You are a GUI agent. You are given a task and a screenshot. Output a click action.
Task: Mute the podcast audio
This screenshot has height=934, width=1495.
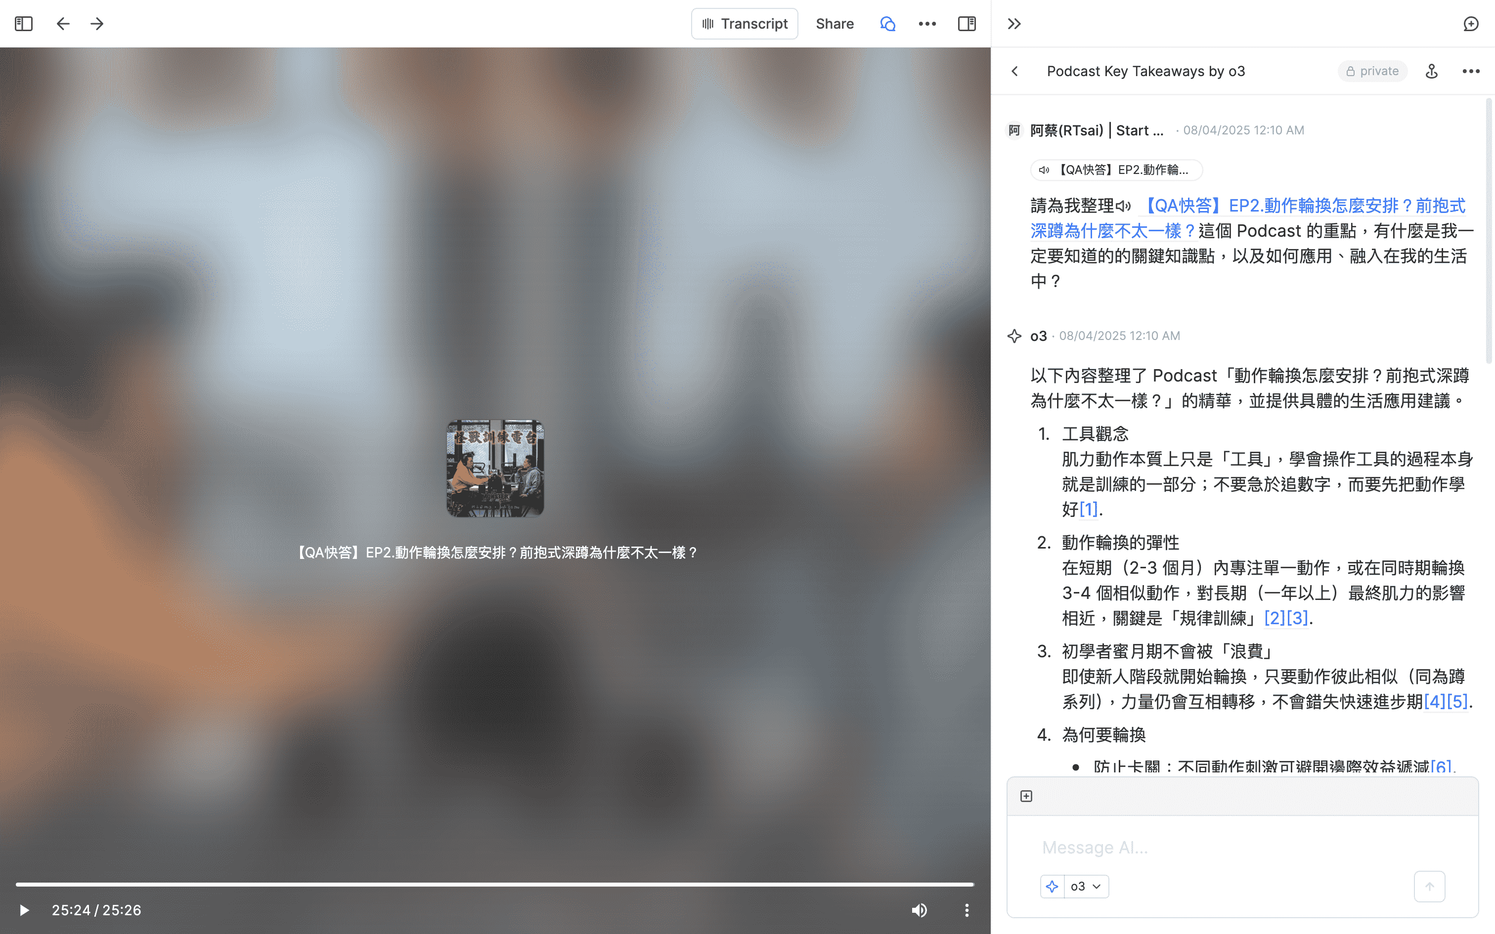(919, 910)
